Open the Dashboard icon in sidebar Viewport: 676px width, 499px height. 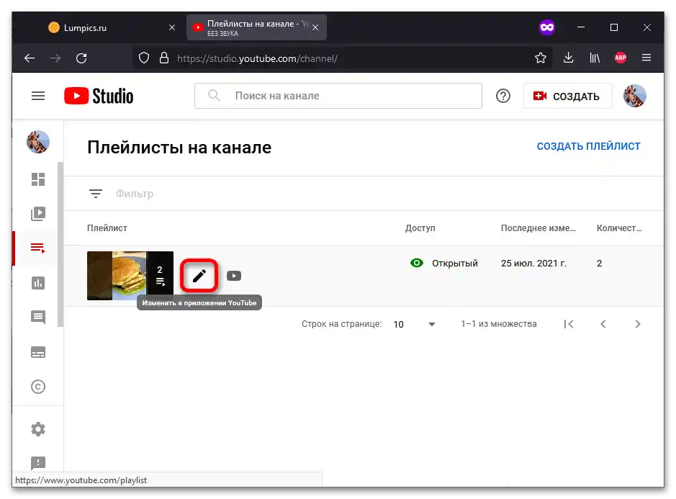[x=38, y=179]
